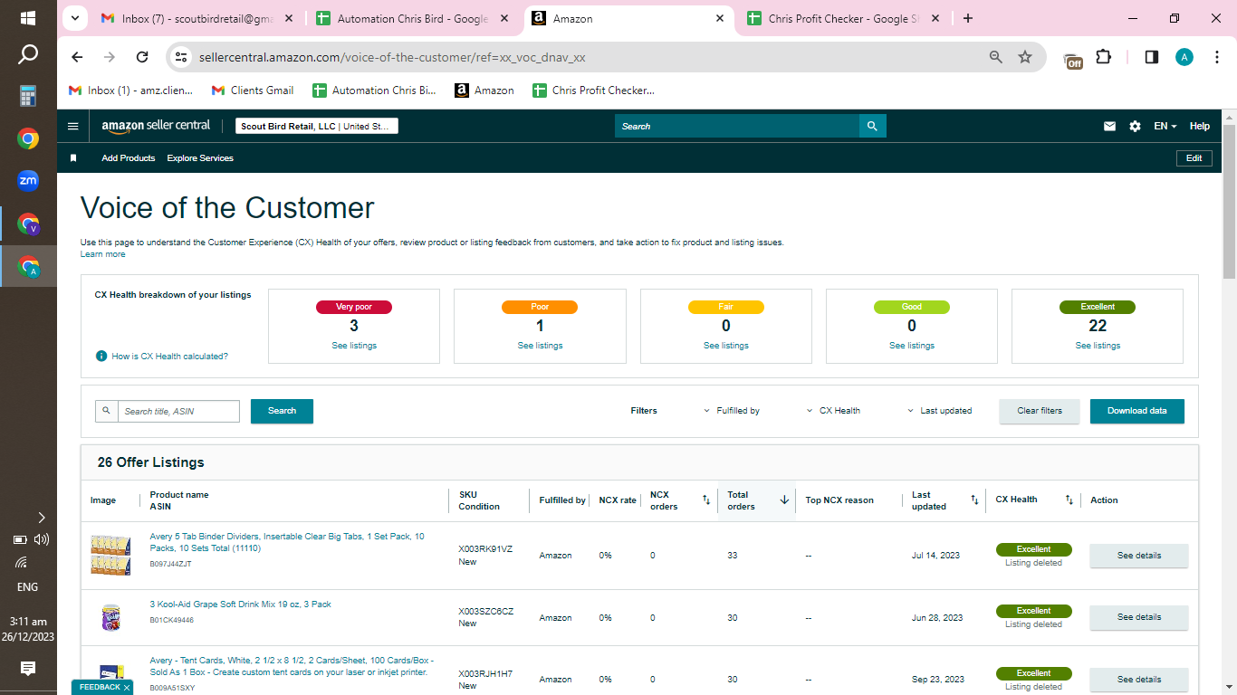Reload the page with browser refresh
Viewport: 1237px width, 695px height.
[142, 57]
